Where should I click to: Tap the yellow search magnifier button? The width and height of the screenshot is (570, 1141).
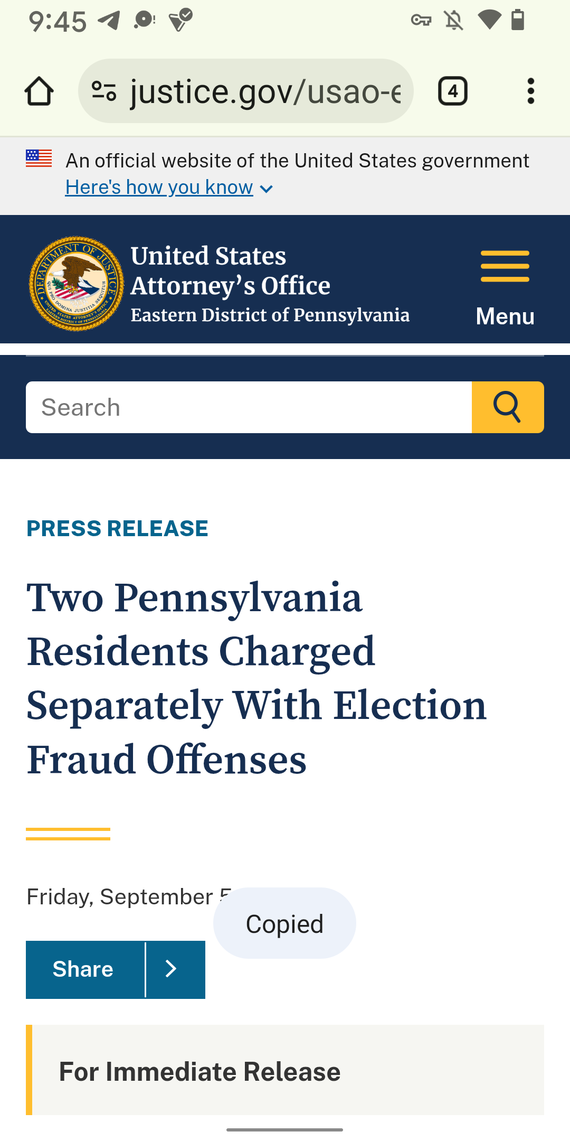[x=507, y=407]
